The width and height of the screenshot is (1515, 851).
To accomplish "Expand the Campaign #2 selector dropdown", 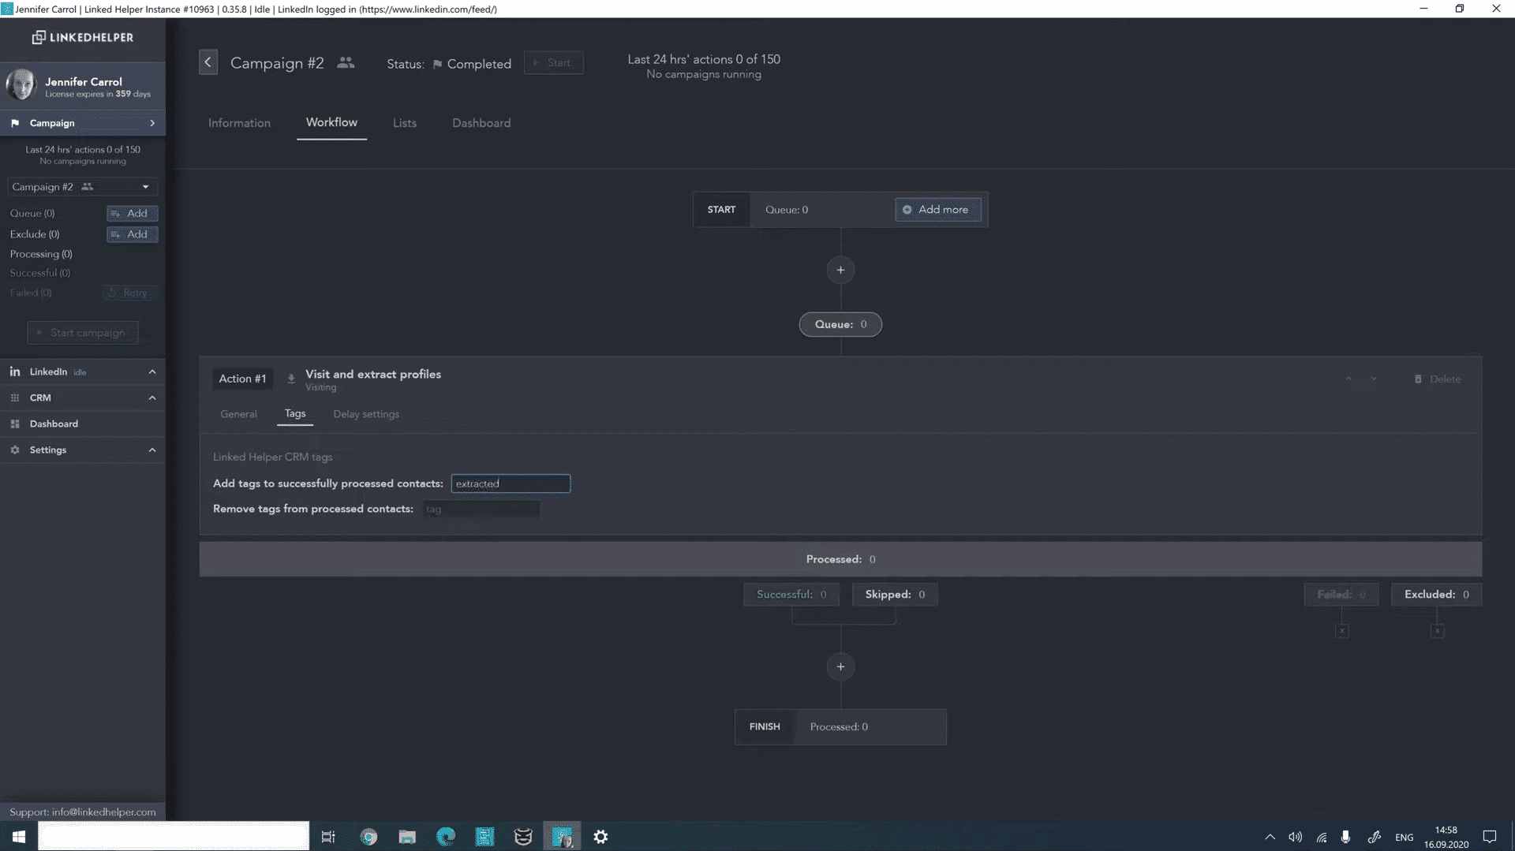I will 145,187.
